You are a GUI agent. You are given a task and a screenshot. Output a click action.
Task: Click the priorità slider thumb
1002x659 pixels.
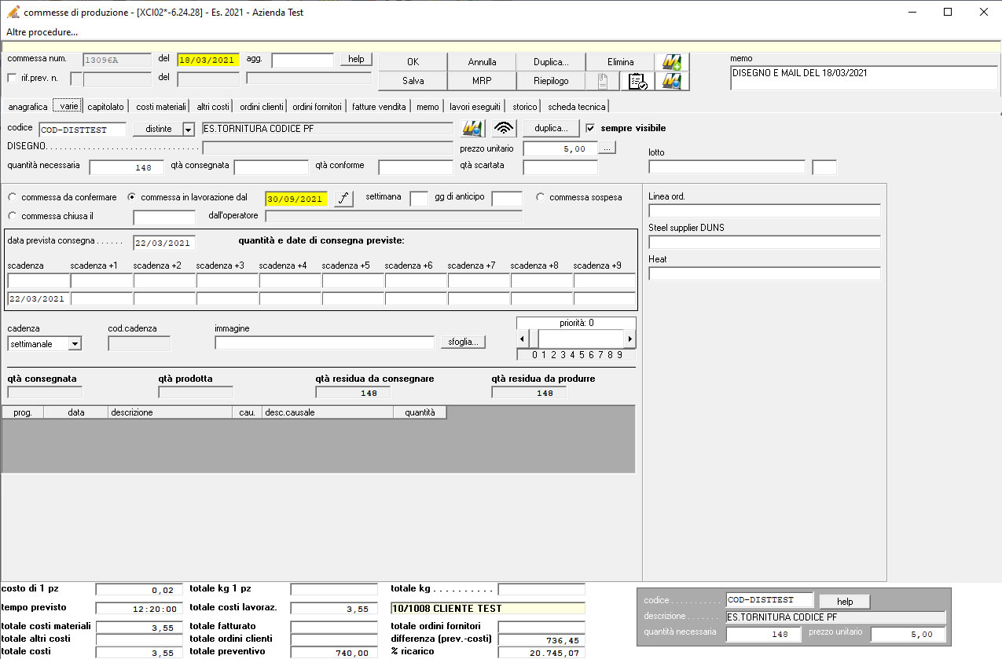(534, 339)
